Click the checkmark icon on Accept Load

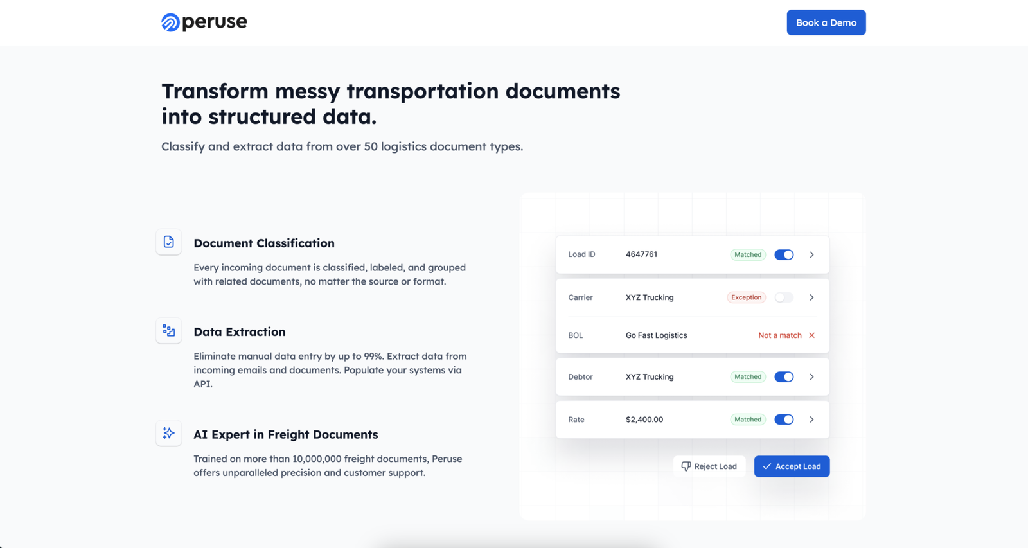[767, 466]
